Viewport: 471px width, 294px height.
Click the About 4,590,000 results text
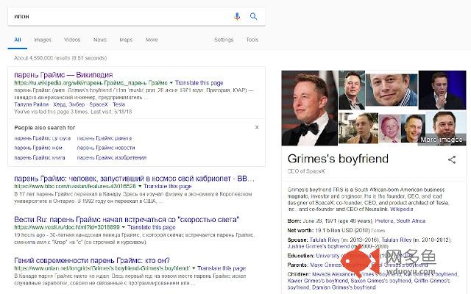point(60,58)
